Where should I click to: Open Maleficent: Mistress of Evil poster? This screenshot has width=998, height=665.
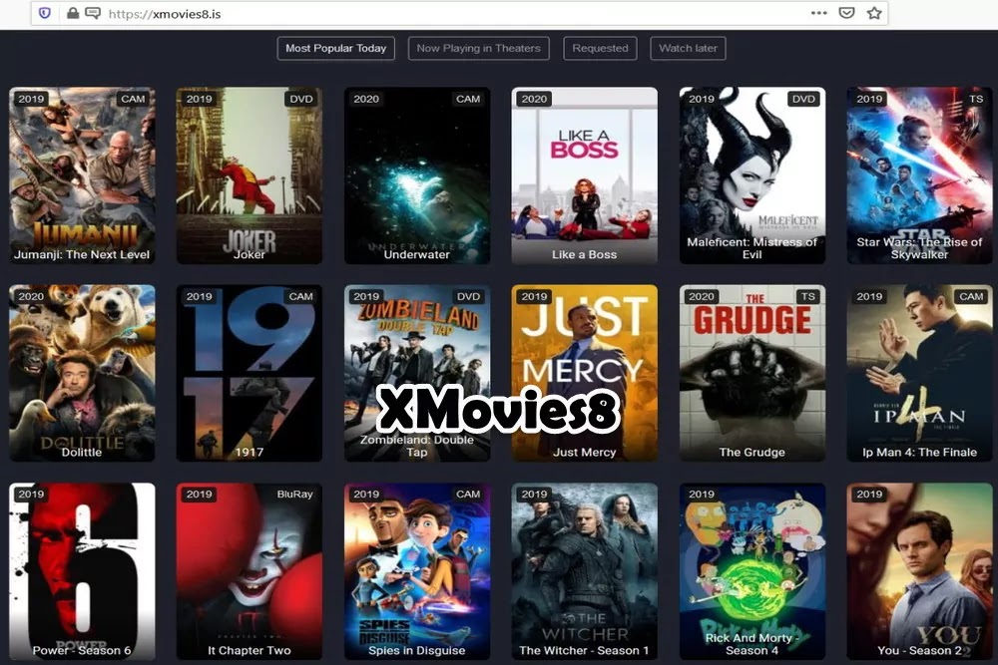click(752, 175)
